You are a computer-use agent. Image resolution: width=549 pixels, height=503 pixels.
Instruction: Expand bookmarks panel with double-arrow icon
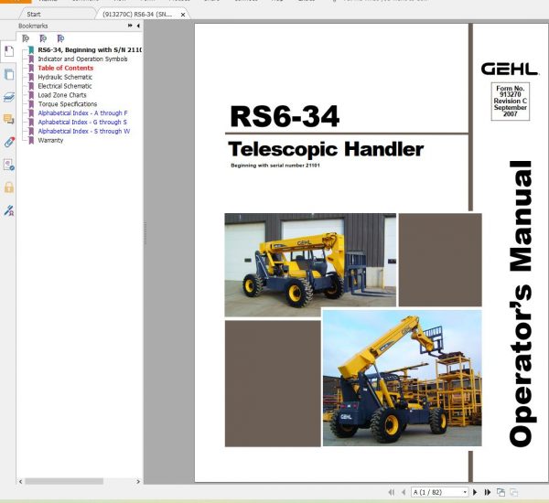[130, 26]
